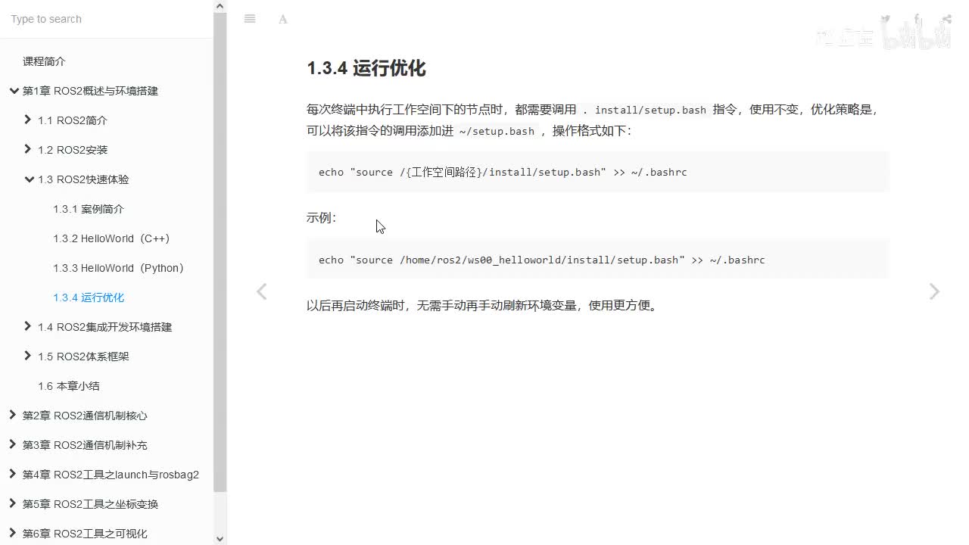Click sidebar scrollbar down arrow
The height and width of the screenshot is (545, 969).
(x=220, y=539)
